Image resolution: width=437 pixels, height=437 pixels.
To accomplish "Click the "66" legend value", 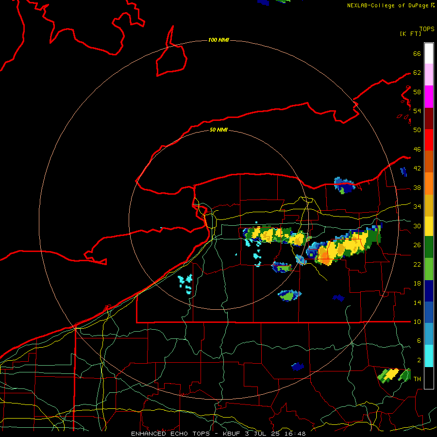I will pos(417,53).
